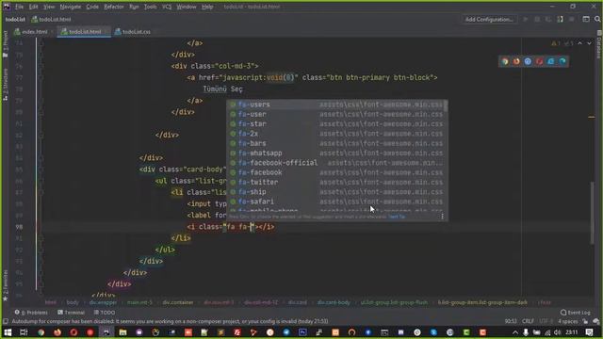Open the VCS menu
The width and height of the screenshot is (603, 339).
coord(167,7)
